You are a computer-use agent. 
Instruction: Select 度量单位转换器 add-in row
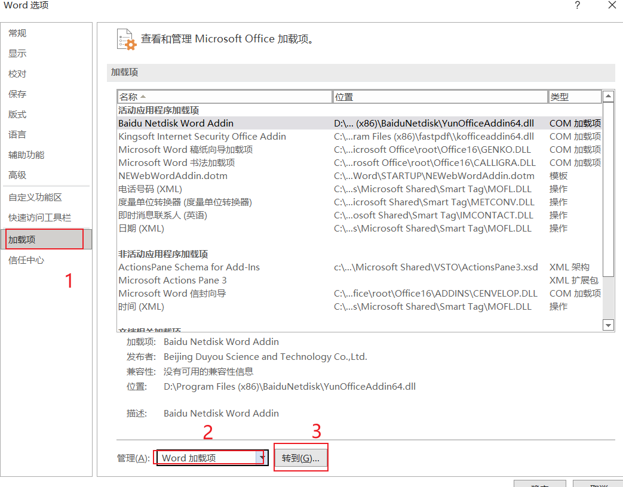pos(360,202)
